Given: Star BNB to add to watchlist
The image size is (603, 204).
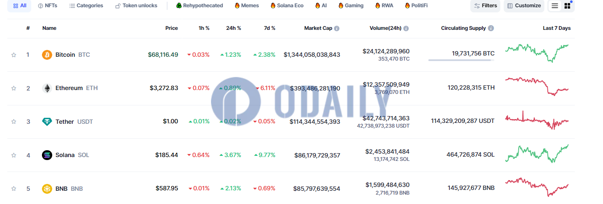Looking at the screenshot, I should click(14, 188).
